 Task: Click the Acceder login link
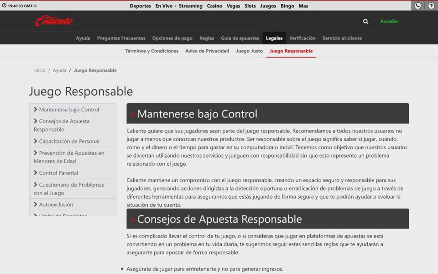(389, 21)
